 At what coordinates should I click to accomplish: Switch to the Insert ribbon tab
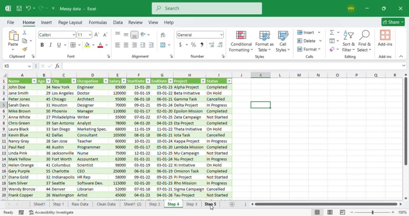[x=47, y=22]
